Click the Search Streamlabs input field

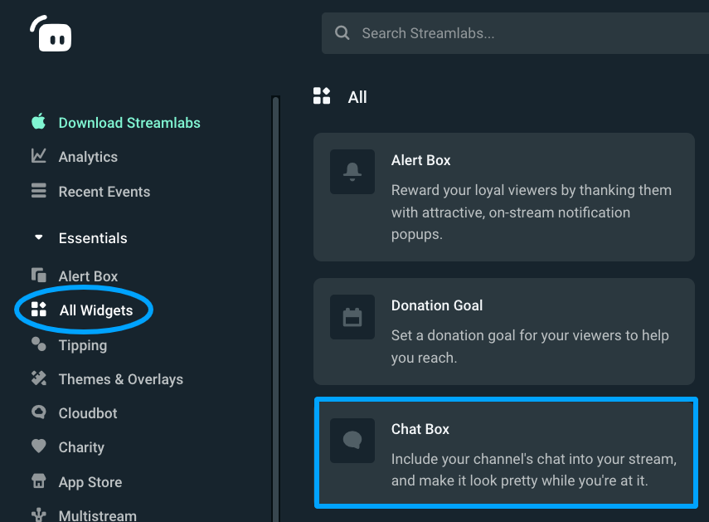pos(515,33)
